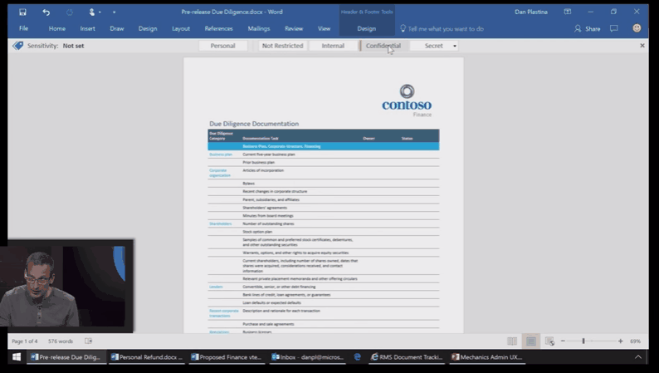Set sensitivity label to Internal
Viewport: 659px width, 373px height.
333,46
